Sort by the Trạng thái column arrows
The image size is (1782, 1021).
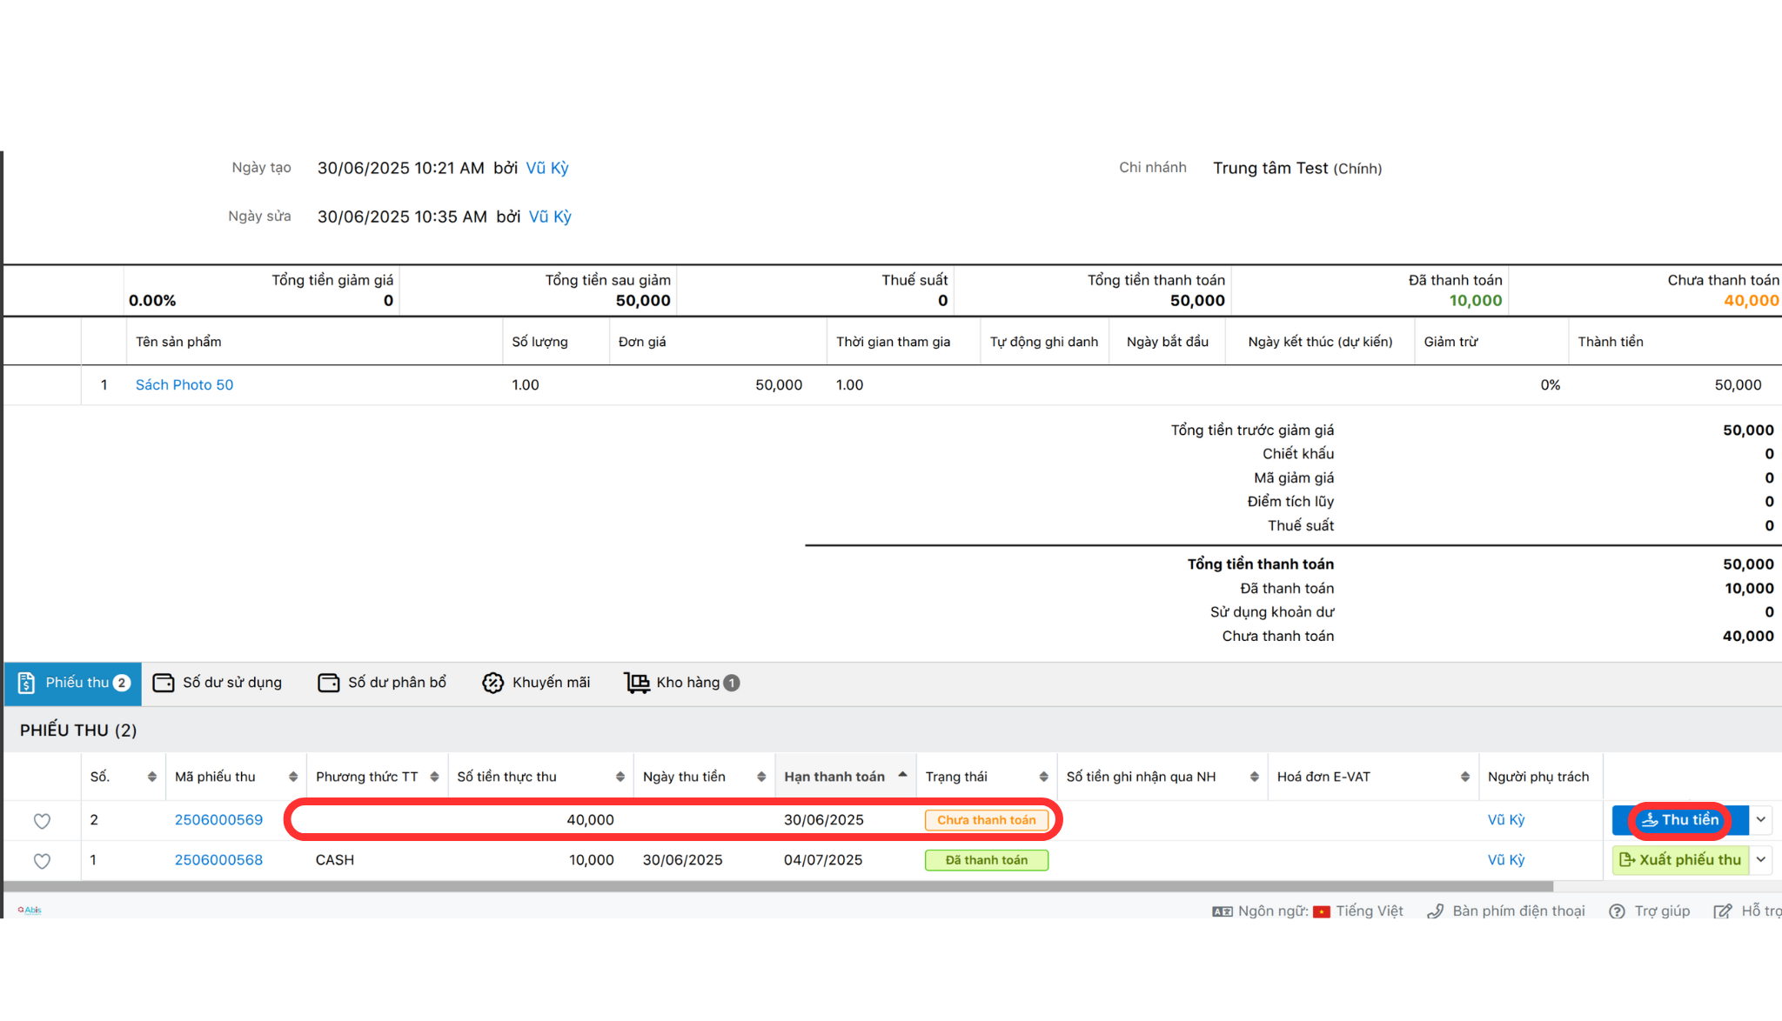(x=1043, y=777)
